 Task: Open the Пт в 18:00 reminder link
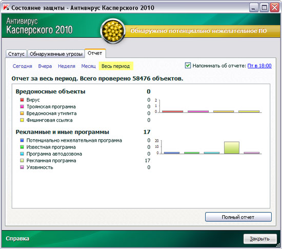pos(259,66)
